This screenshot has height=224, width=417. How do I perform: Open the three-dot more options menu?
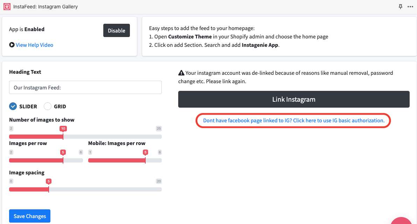point(410,7)
